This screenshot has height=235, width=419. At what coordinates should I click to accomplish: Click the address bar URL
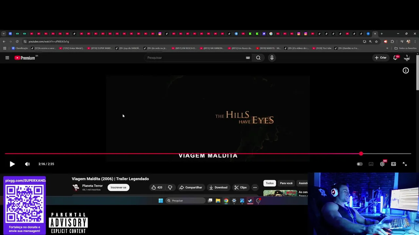coord(48,41)
